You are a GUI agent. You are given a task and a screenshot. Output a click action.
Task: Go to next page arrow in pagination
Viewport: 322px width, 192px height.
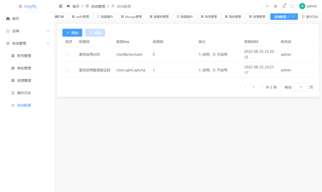coord(262,87)
